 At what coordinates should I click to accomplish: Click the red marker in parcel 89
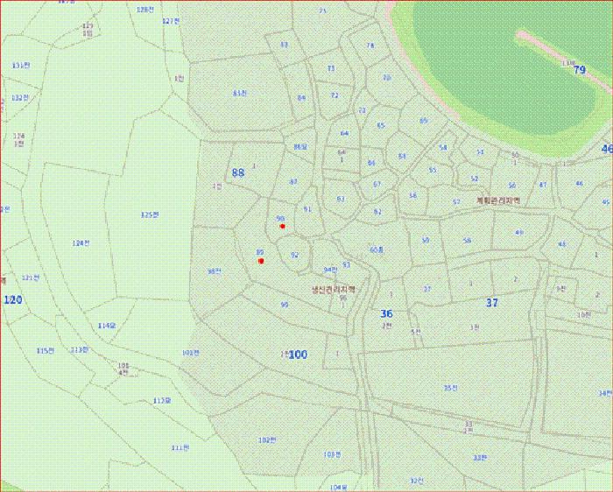(x=261, y=261)
